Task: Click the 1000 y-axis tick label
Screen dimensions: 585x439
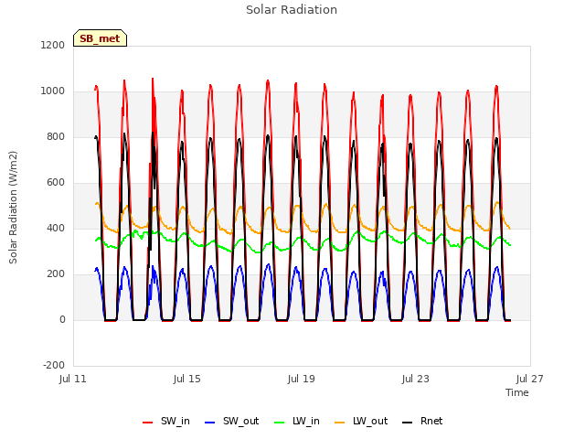Action: [53, 91]
